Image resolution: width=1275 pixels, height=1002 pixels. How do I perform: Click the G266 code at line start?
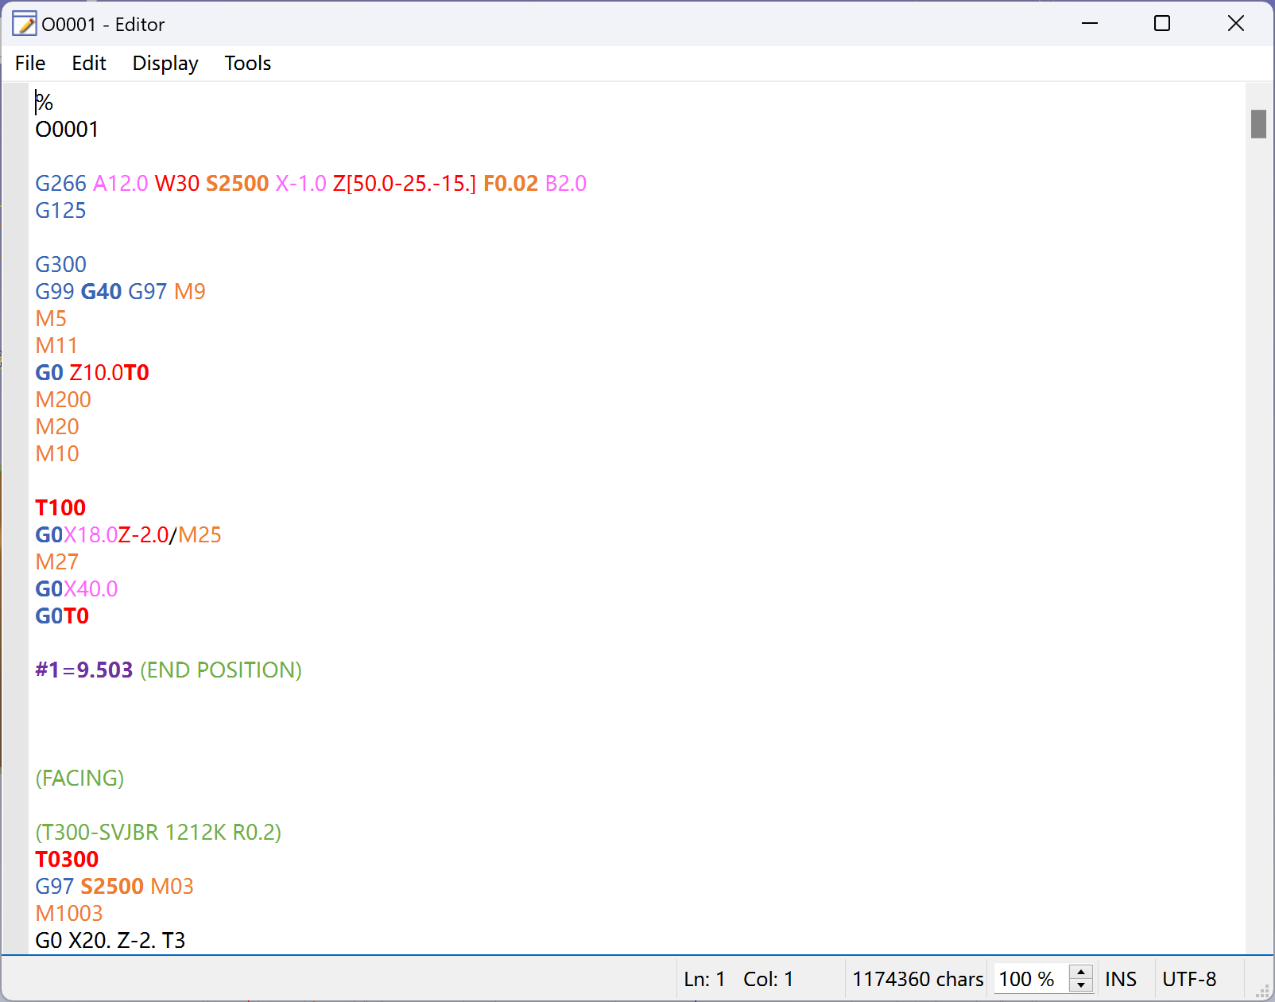(x=60, y=184)
